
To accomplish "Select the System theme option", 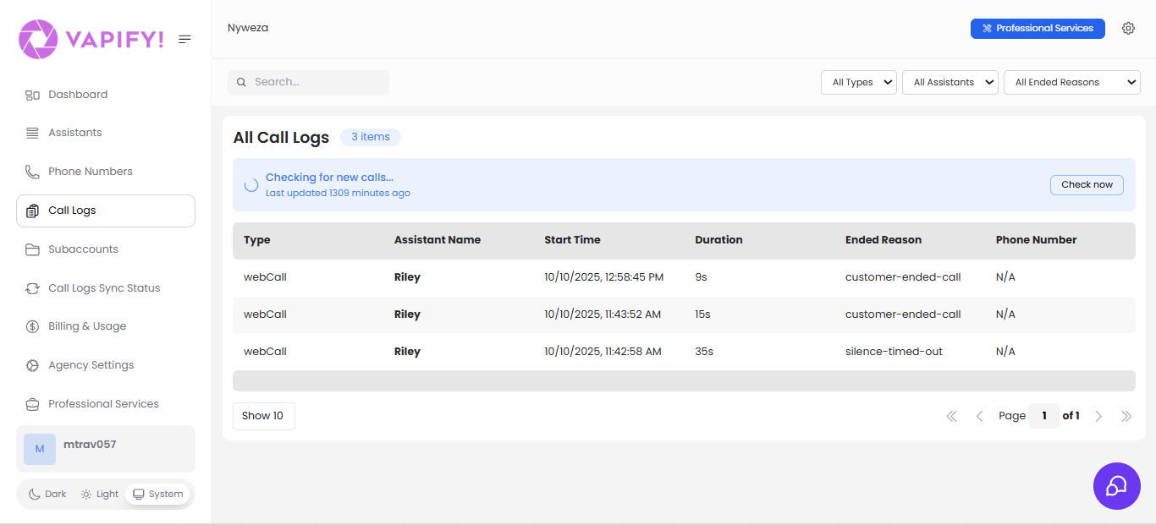I will 157,493.
